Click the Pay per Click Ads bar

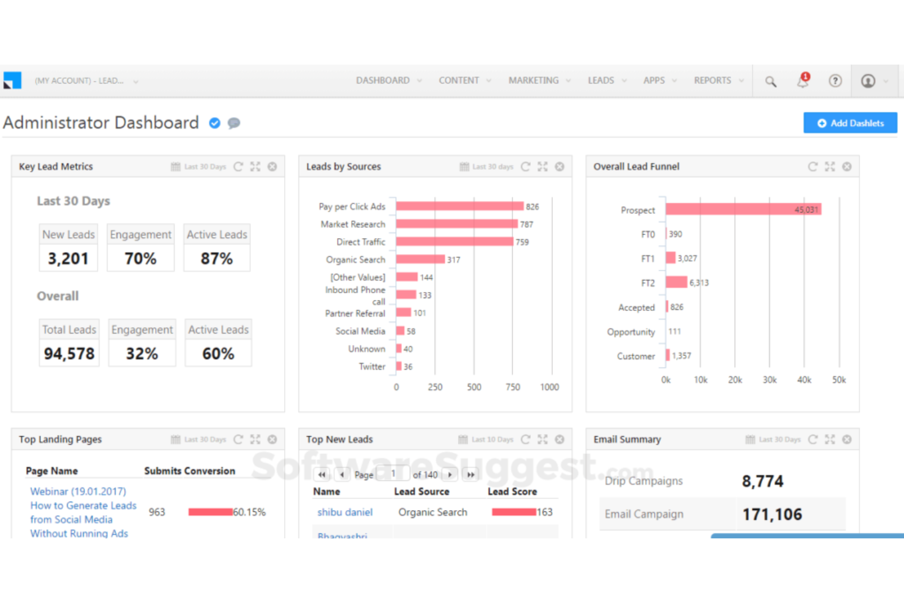coord(459,206)
